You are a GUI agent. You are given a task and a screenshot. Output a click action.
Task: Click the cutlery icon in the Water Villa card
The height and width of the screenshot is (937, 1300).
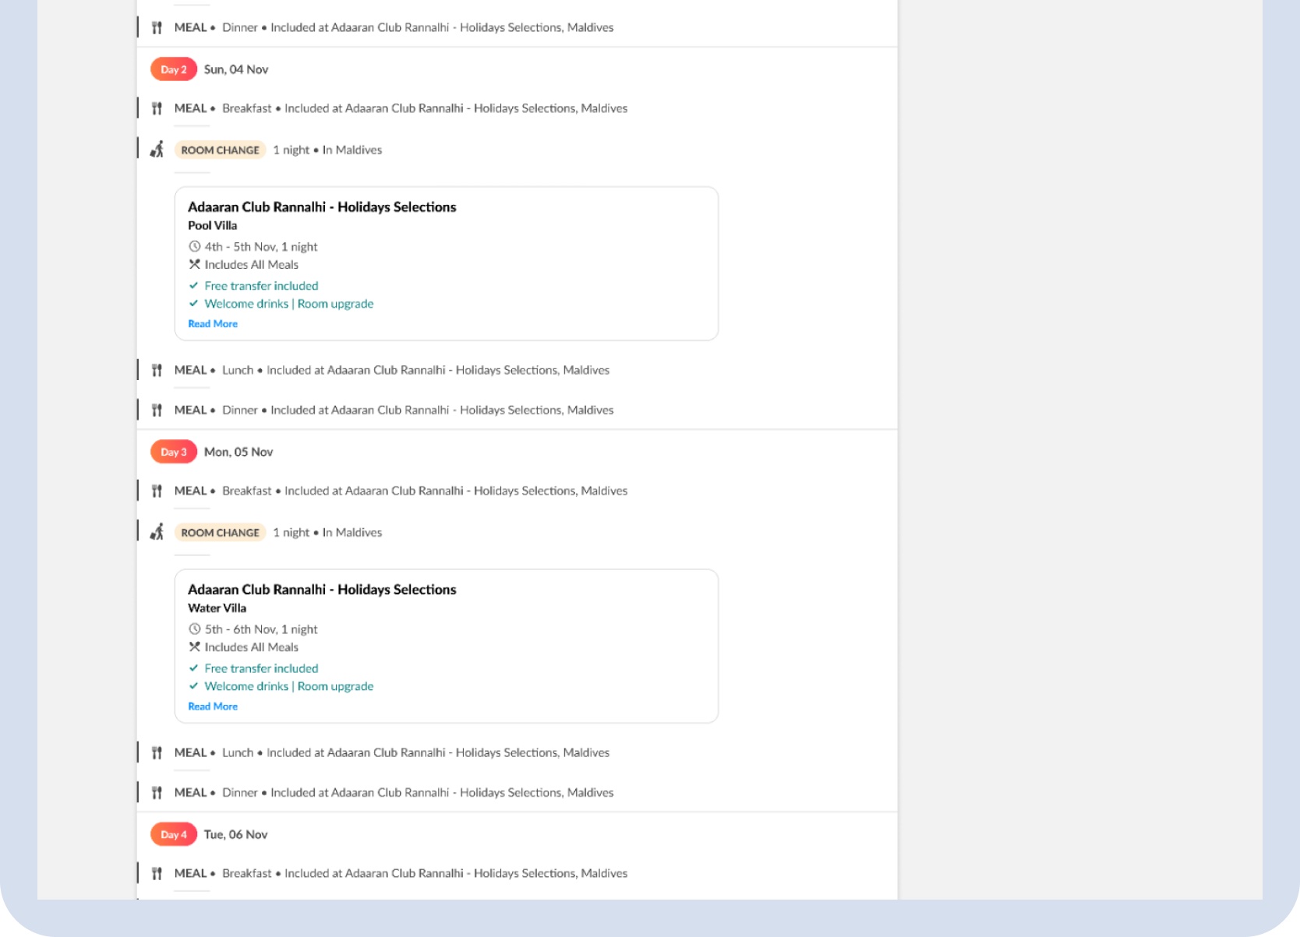[x=195, y=647]
